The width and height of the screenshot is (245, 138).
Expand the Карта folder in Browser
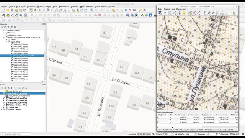tap(7, 40)
